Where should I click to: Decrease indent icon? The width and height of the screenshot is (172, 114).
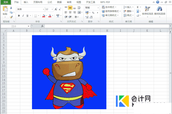(x=66, y=17)
